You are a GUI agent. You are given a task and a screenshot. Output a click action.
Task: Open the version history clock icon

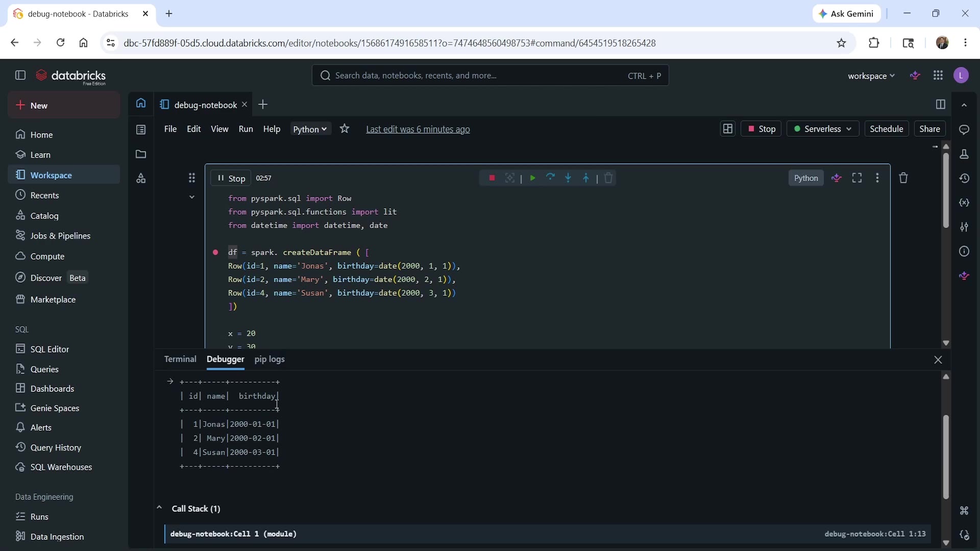tap(964, 179)
